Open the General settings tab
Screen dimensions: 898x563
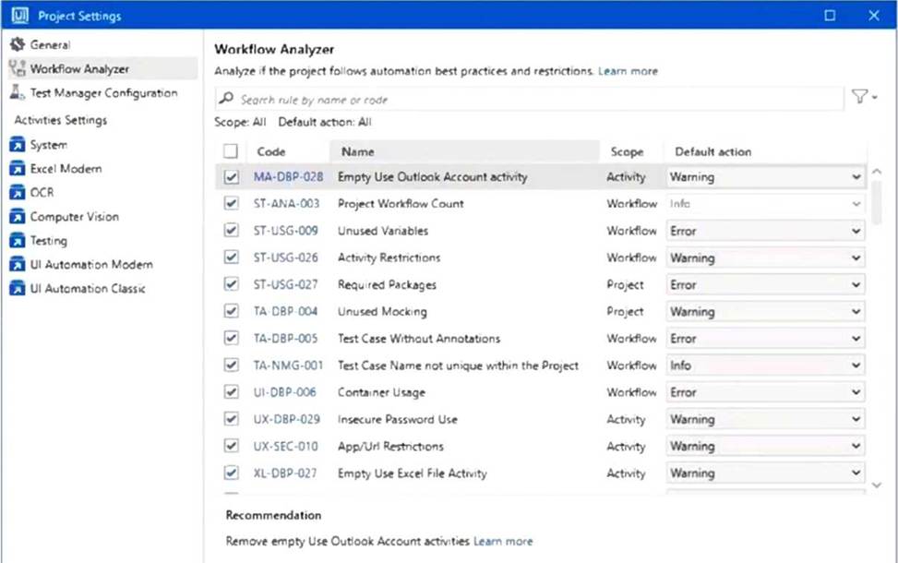pyautogui.click(x=51, y=44)
